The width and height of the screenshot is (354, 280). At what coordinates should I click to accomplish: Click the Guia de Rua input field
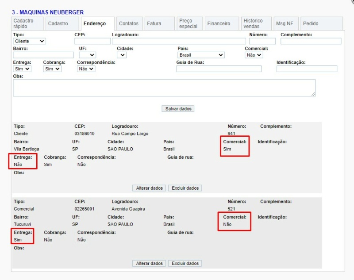219,69
